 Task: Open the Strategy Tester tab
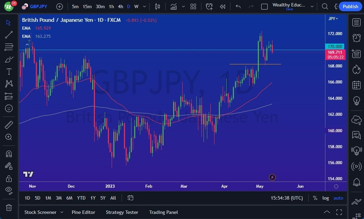click(122, 212)
